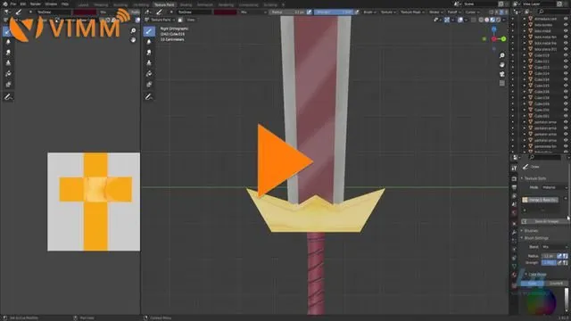Image resolution: width=571 pixels, height=321 pixels.
Task: Switch to the Layout workspace tab
Action: click(x=83, y=4)
